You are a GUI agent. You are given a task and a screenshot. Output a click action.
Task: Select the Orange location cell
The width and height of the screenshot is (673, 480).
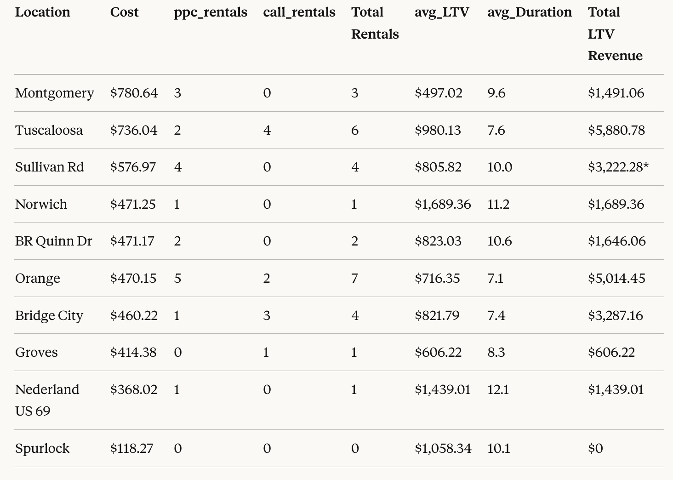point(37,278)
